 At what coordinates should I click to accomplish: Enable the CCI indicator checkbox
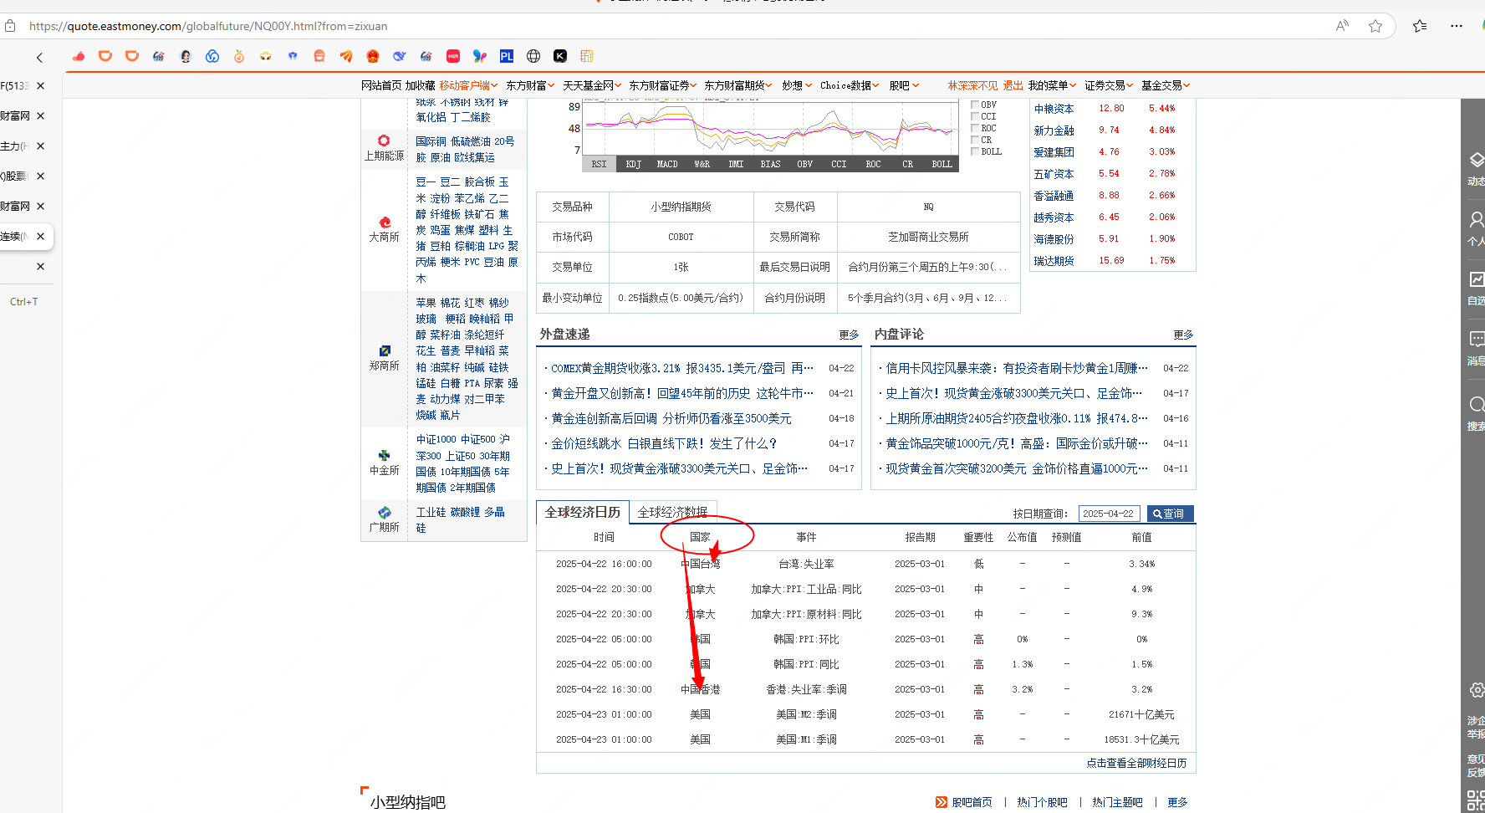tap(975, 117)
